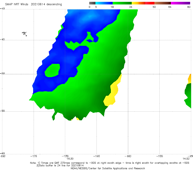Click the '3)Data buffer is 24 hrs' note
This screenshot has height=170, width=193.
tap(60, 166)
